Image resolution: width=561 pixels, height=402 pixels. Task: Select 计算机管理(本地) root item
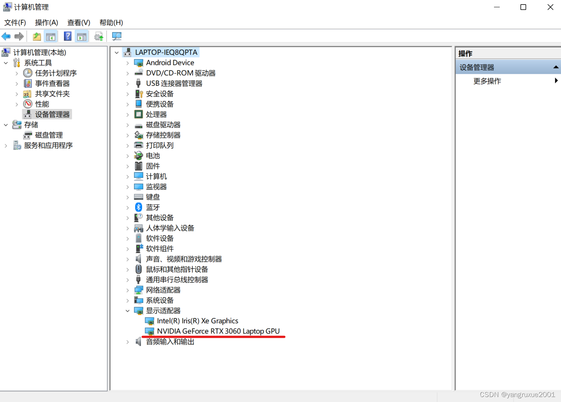click(39, 52)
